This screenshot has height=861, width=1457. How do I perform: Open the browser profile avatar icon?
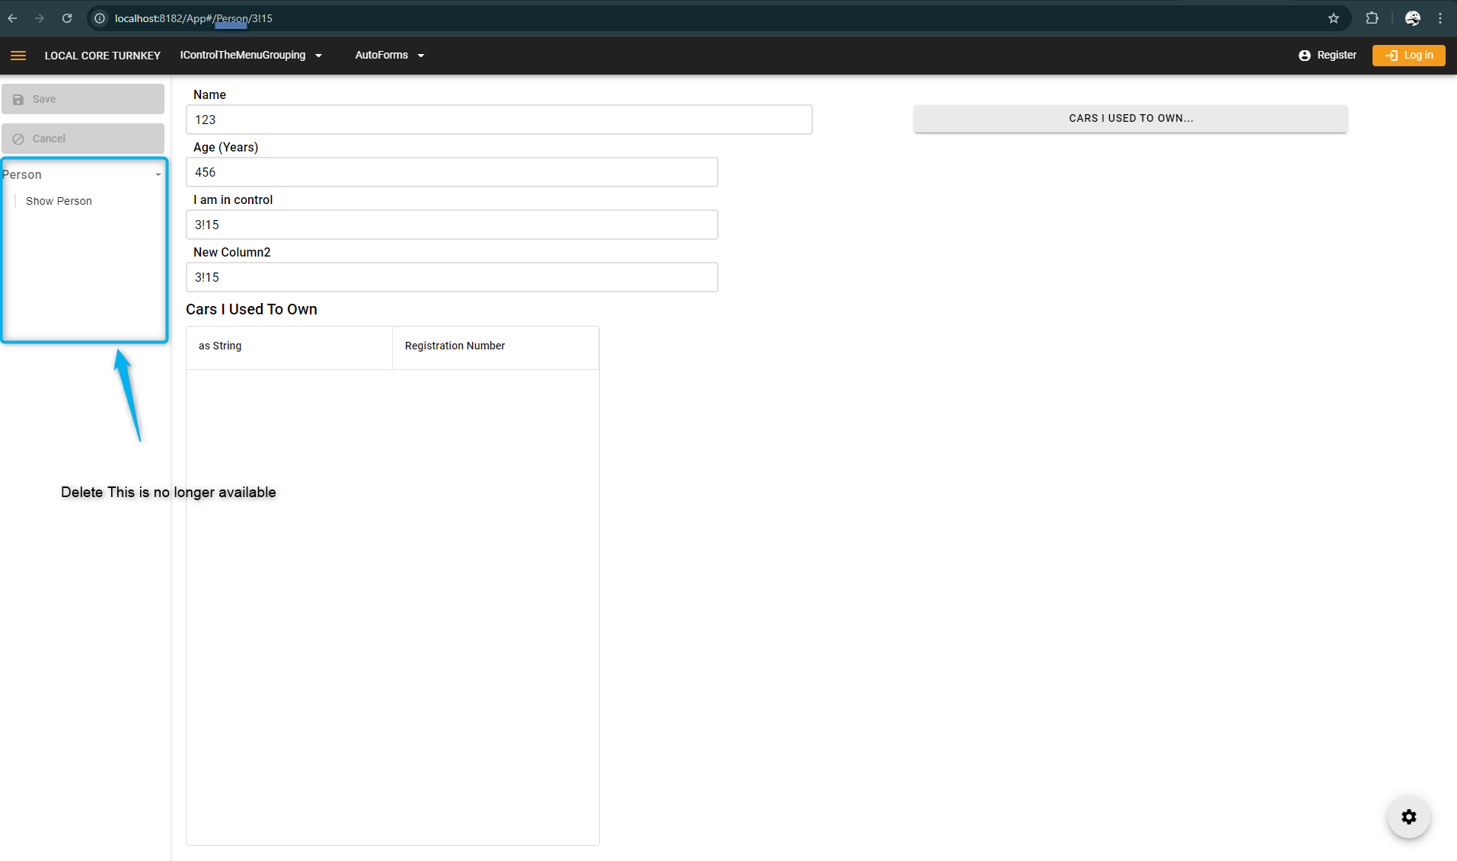[x=1412, y=18]
